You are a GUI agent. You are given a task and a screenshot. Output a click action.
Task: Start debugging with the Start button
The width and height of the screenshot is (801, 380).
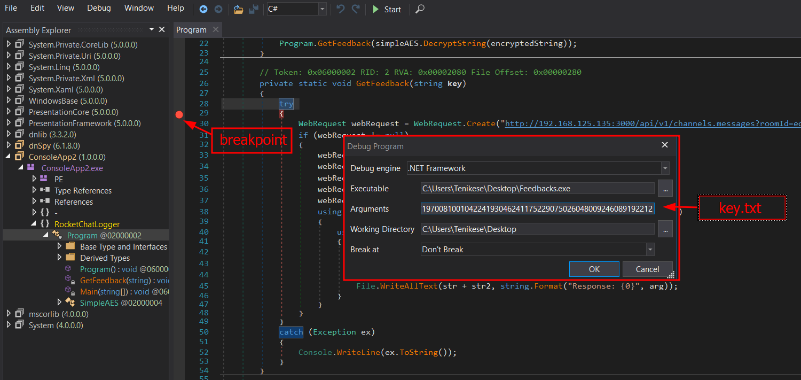click(387, 9)
